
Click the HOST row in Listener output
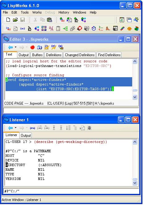point(25,156)
